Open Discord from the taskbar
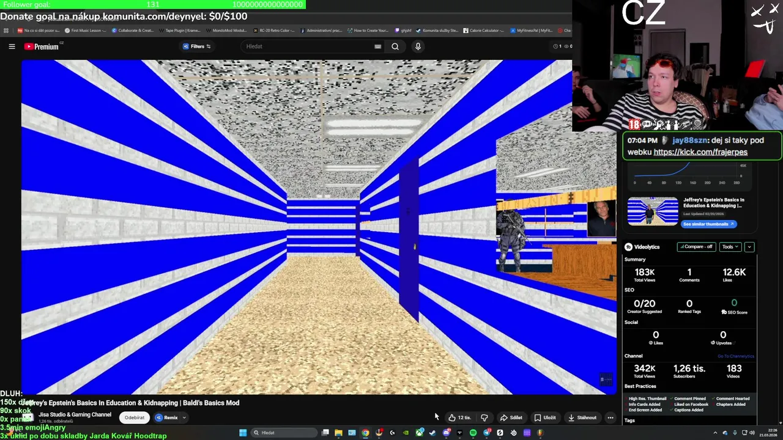783x440 pixels. tap(446, 433)
